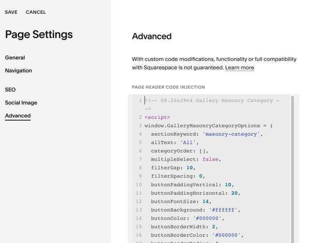Follow the Learn more link
The height and width of the screenshot is (243, 310).
[240, 68]
